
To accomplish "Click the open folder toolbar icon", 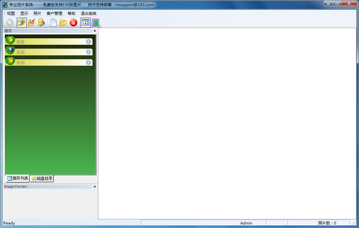I will click(63, 23).
